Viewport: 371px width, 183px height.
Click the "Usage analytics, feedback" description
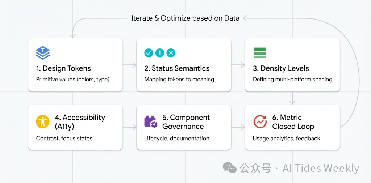point(286,138)
